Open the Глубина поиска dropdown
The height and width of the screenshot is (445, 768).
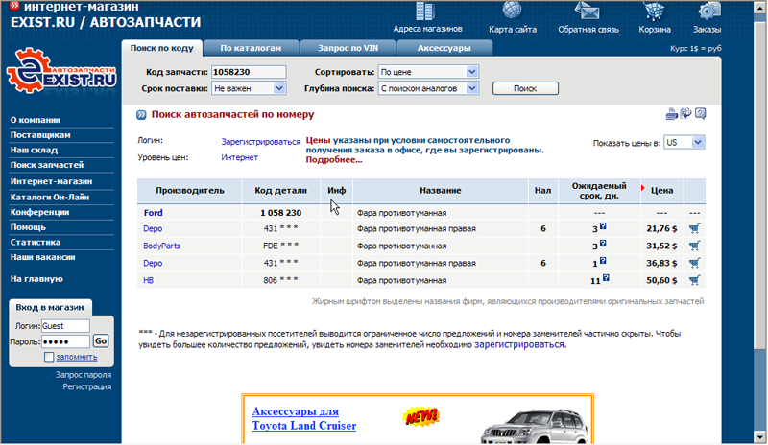[428, 88]
